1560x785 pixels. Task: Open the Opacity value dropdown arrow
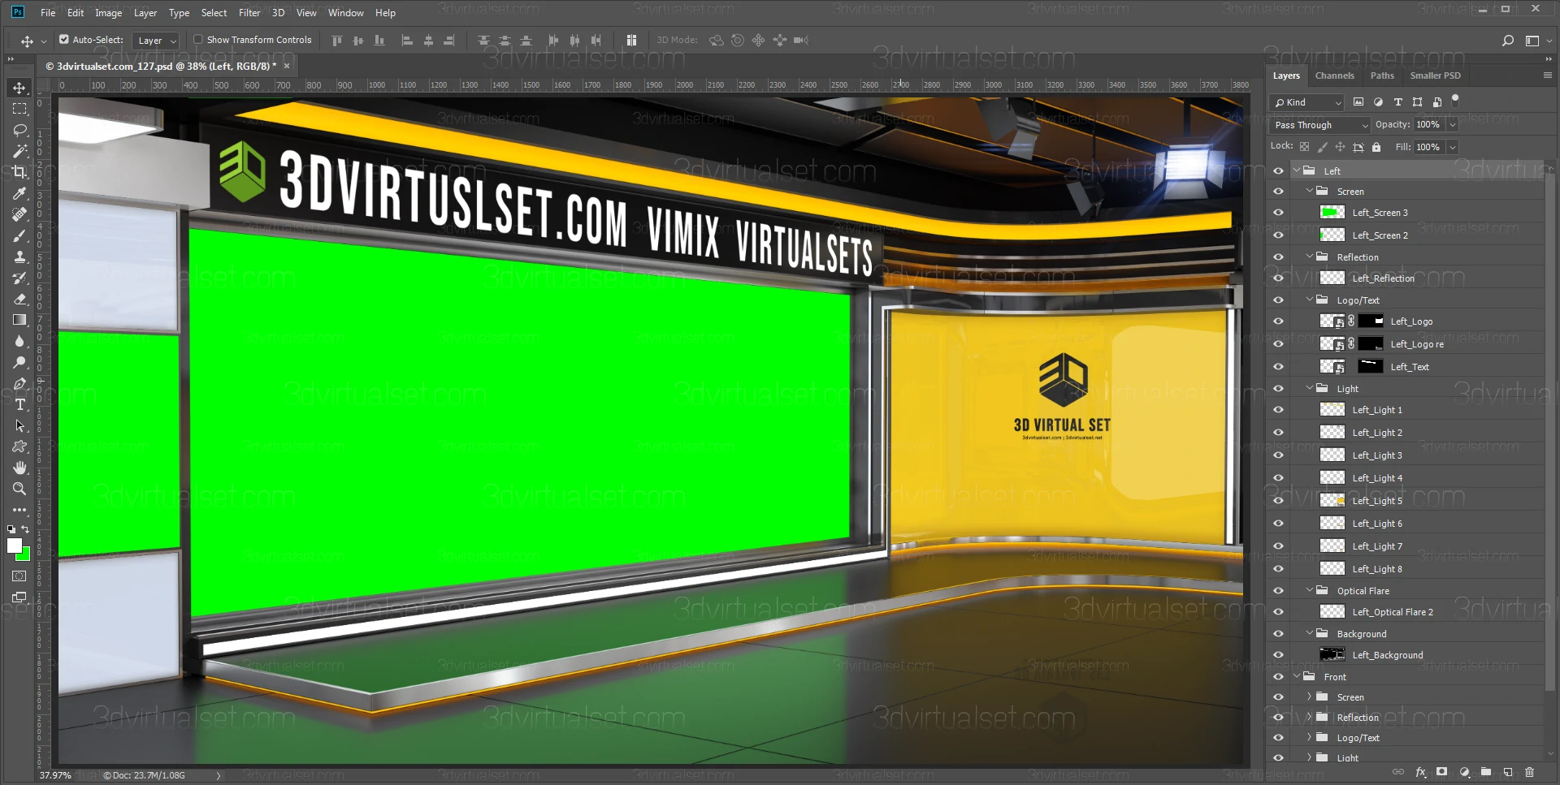pyautogui.click(x=1452, y=125)
